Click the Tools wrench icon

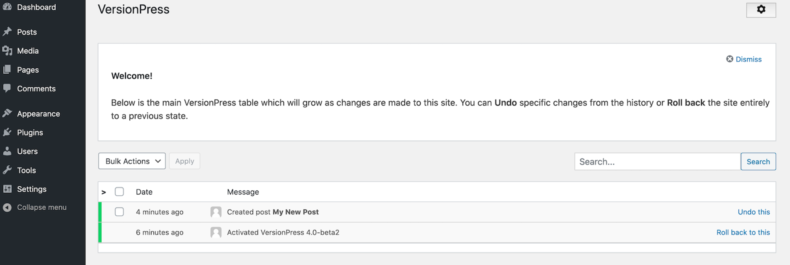pyautogui.click(x=7, y=170)
